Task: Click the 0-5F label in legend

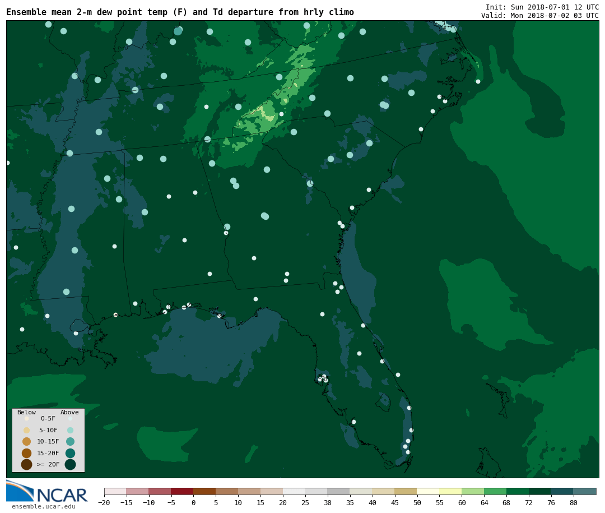Action: [x=48, y=418]
